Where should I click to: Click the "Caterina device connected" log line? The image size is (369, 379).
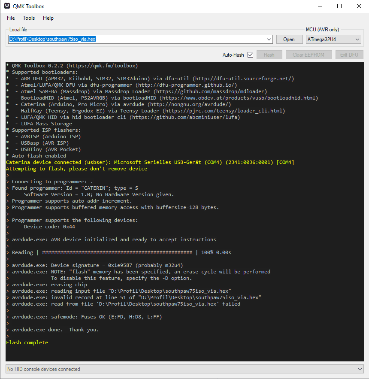click(x=150, y=162)
